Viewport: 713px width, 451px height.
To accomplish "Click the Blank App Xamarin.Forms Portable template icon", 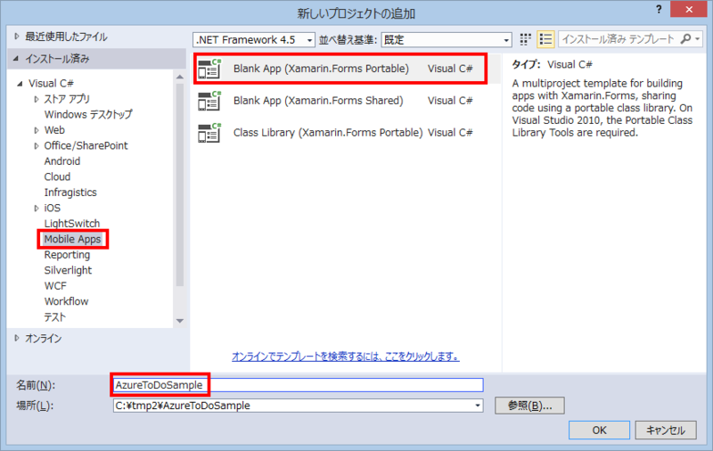I will pyautogui.click(x=209, y=69).
